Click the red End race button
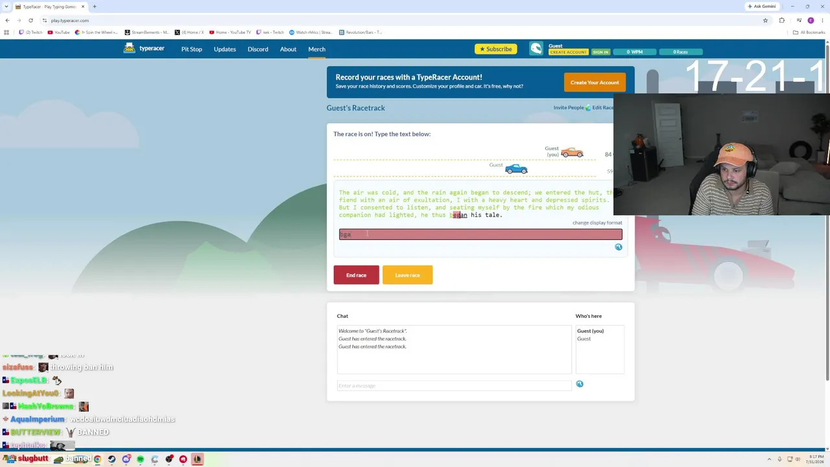This screenshot has width=830, height=467. click(x=356, y=275)
